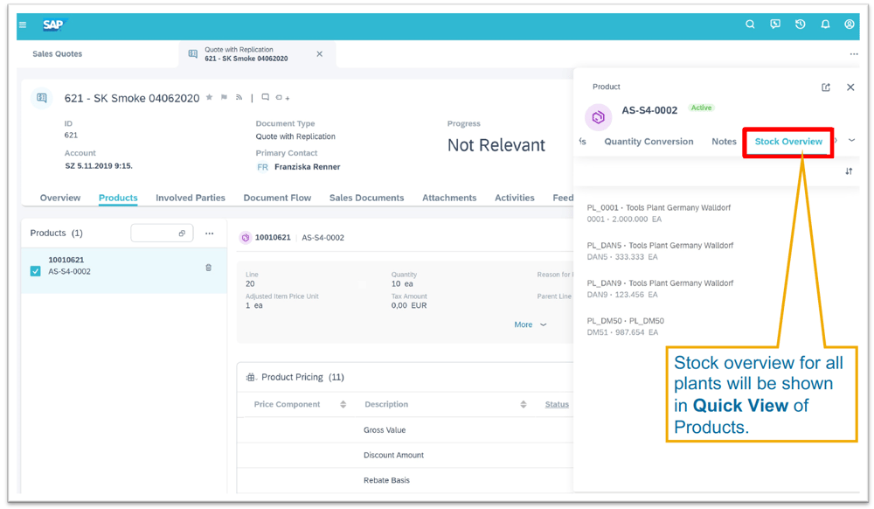Open the feedback chat icon in header
The height and width of the screenshot is (509, 874).
[x=774, y=24]
